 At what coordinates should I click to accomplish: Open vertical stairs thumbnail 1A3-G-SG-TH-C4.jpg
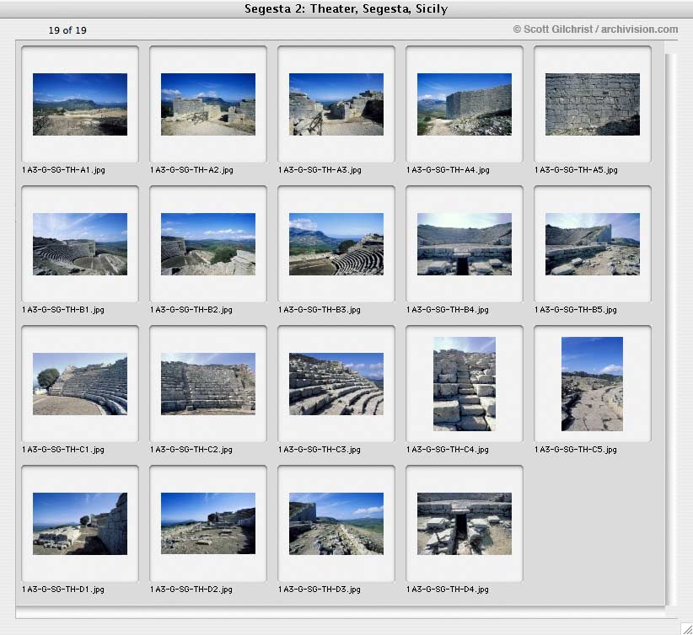[465, 384]
